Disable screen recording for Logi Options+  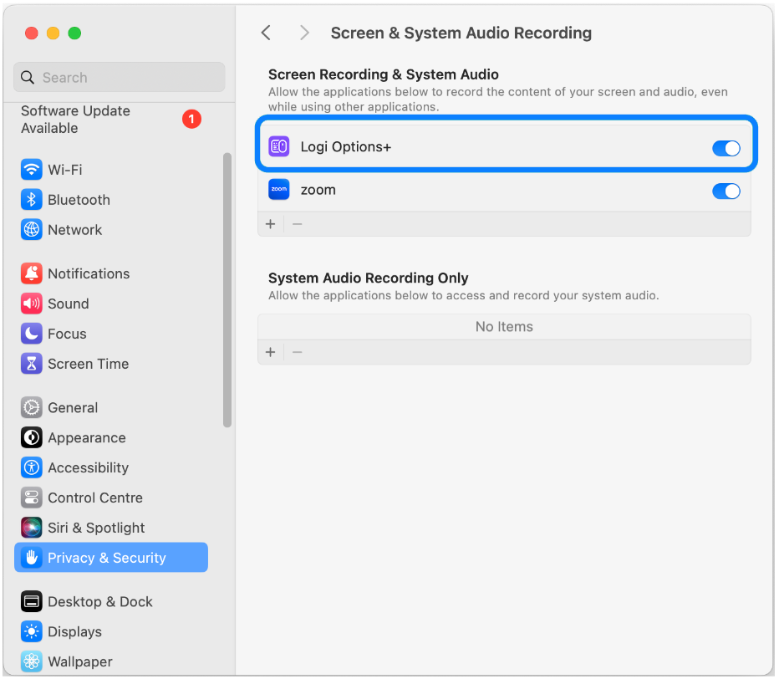click(x=726, y=148)
